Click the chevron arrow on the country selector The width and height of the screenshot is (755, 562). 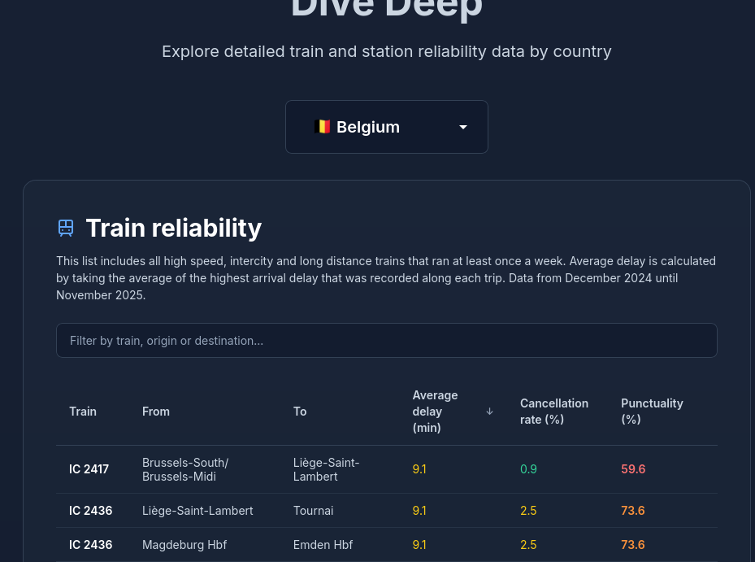[x=462, y=127]
